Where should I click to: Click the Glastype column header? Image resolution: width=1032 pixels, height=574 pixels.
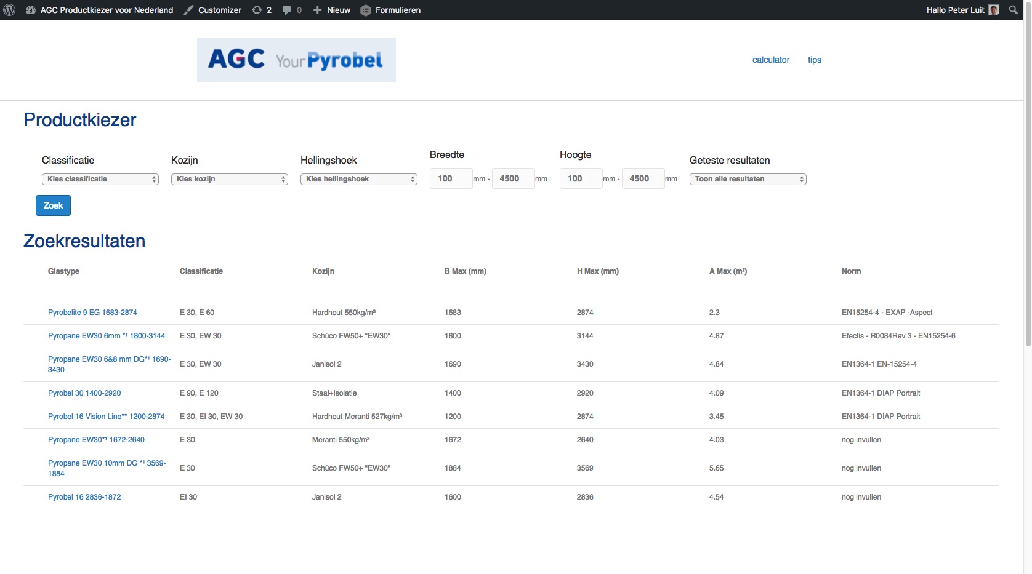[63, 271]
